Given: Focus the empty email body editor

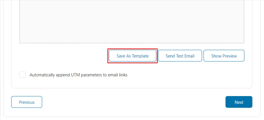Looking at the screenshot, I should point(132,22).
